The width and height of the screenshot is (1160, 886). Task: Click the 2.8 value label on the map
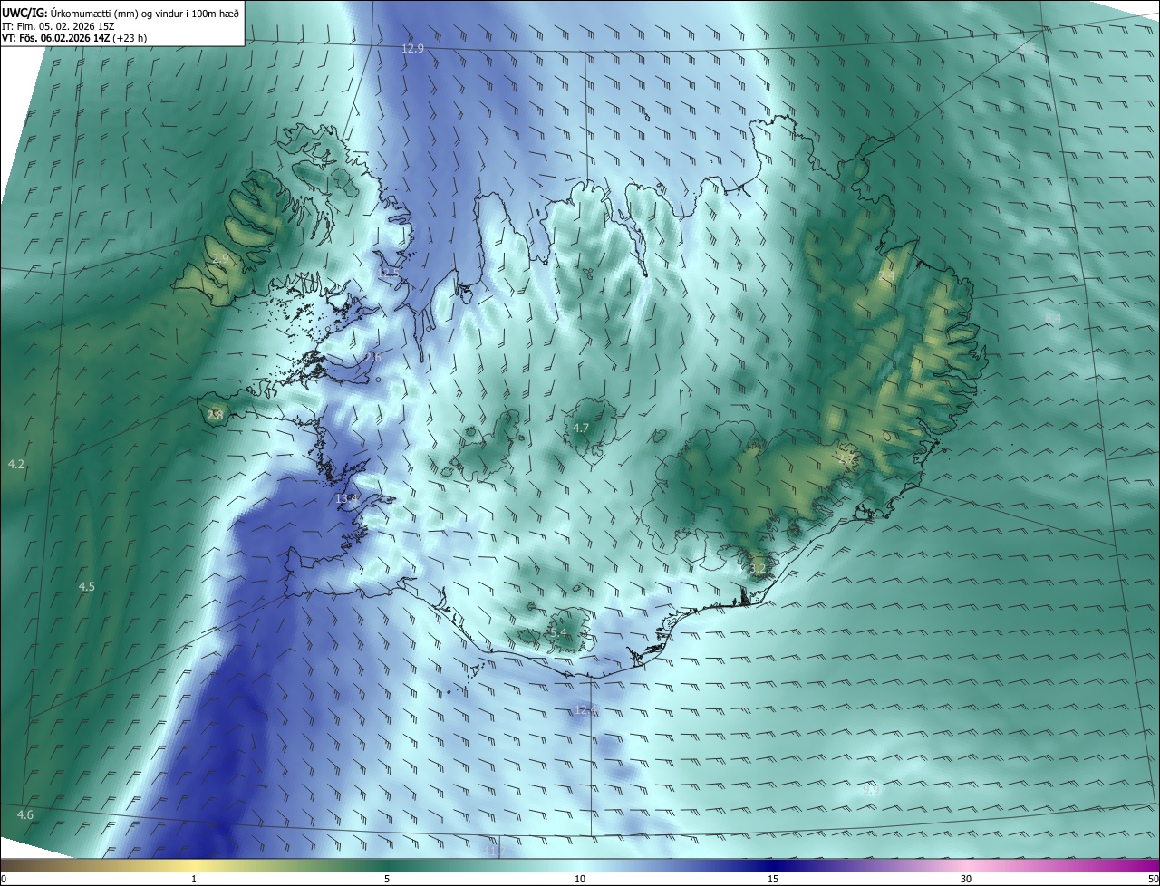tap(215, 416)
